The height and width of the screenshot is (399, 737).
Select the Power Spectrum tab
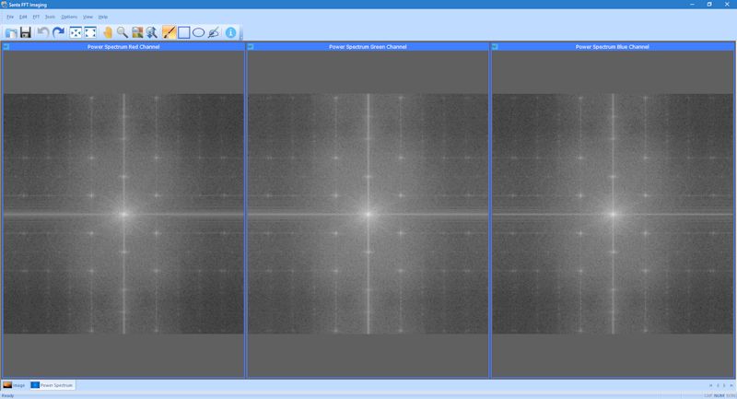[53, 384]
